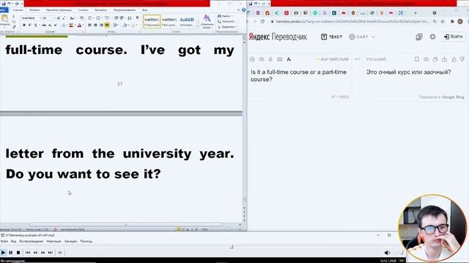This screenshot has height=263, width=469.
Task: Open Find in the Word Editing group
Action: 225,16
